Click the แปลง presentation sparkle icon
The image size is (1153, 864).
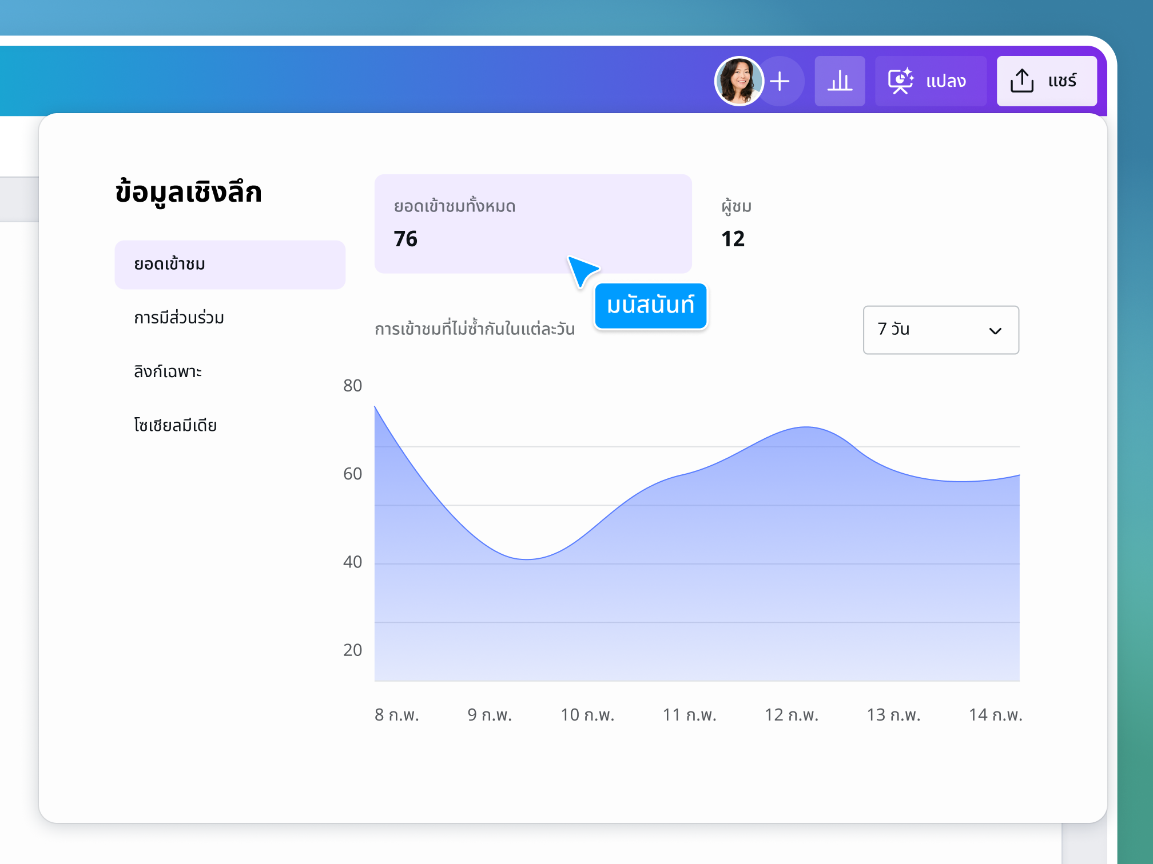click(901, 81)
